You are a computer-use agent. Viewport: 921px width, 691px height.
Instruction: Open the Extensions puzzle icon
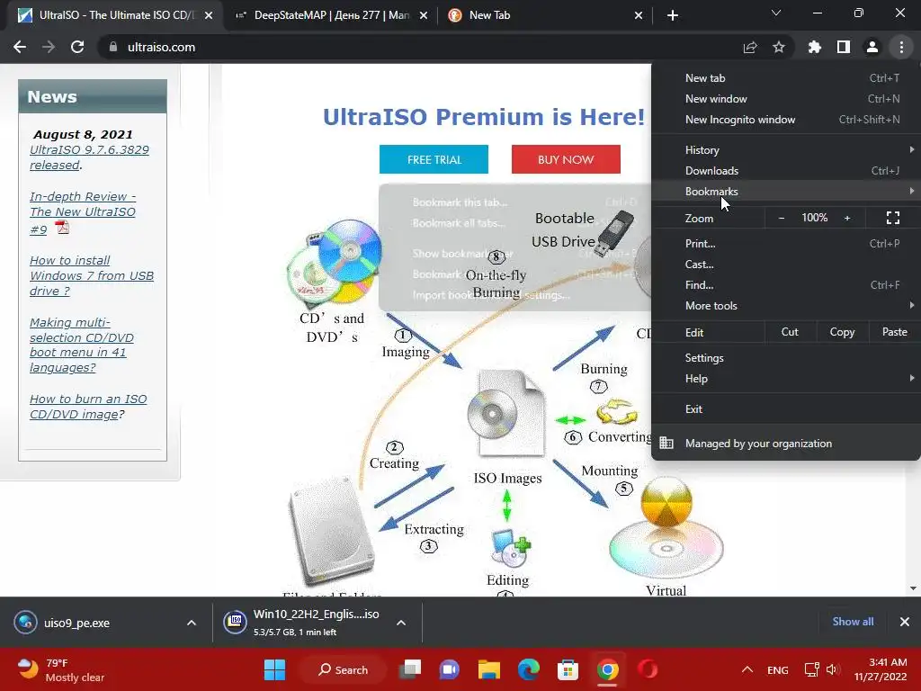814,47
